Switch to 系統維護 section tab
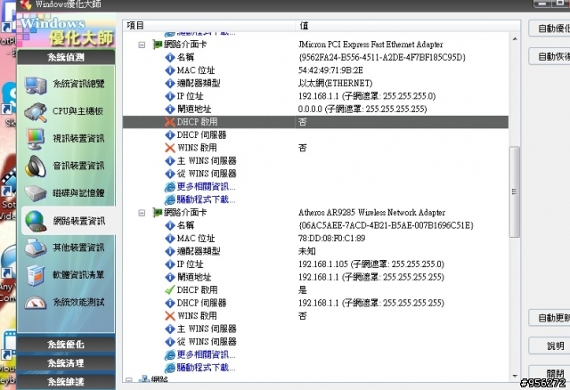570x390 pixels. (x=66, y=381)
